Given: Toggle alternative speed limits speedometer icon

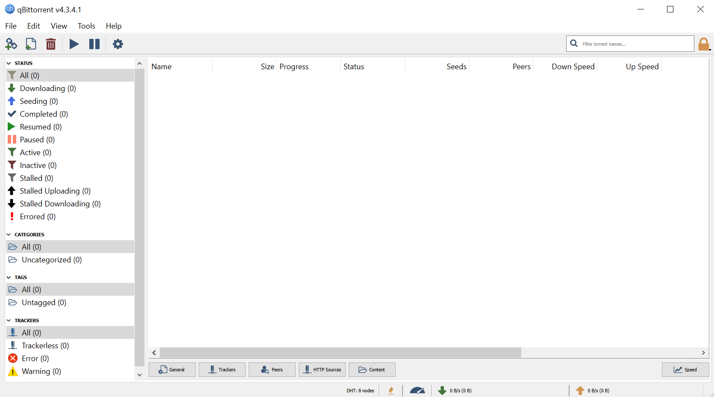Looking at the screenshot, I should pos(417,391).
